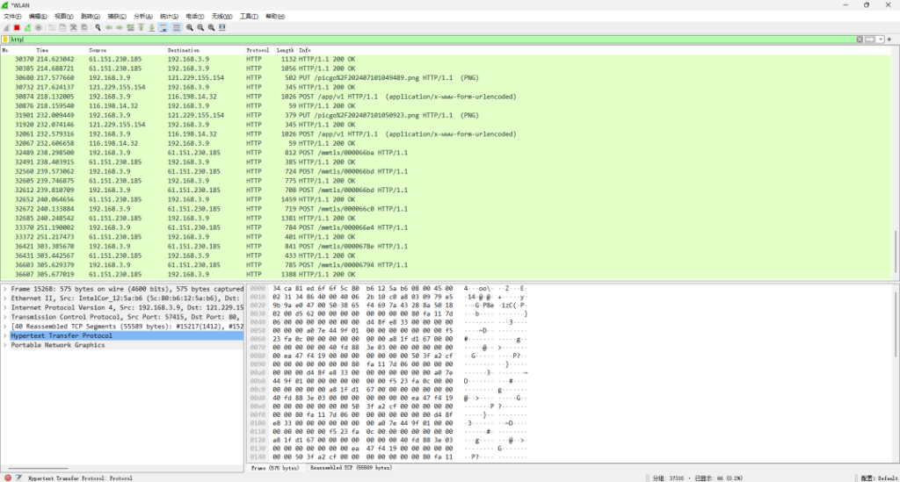Image resolution: width=900 pixels, height=482 pixels.
Task: Stop capturing packets with red square
Action: (17, 27)
